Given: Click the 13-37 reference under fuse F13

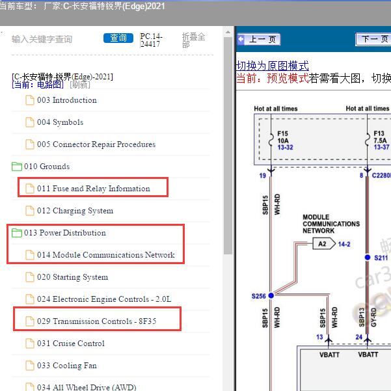Looking at the screenshot, I should click(x=381, y=147).
